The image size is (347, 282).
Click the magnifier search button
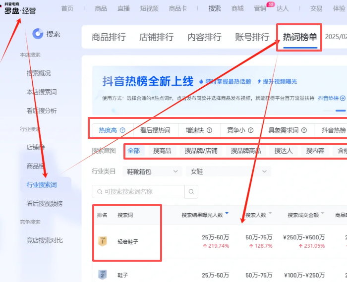[191, 192]
